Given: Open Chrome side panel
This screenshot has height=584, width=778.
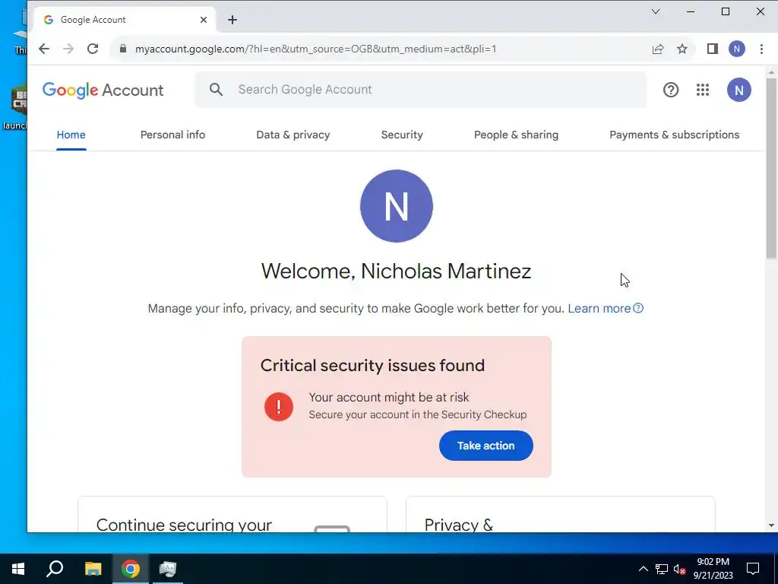Looking at the screenshot, I should pyautogui.click(x=713, y=49).
